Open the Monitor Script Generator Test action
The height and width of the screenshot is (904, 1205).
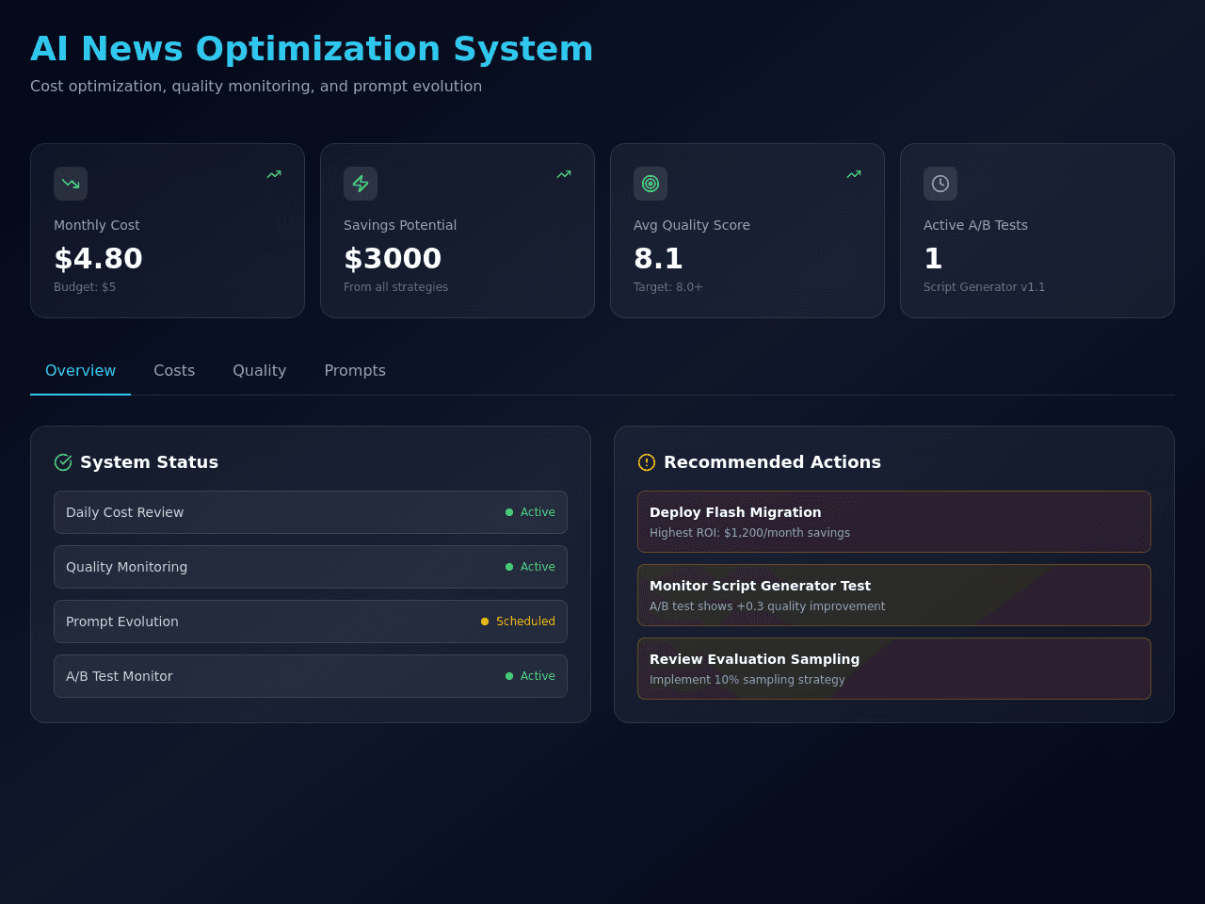coord(894,595)
